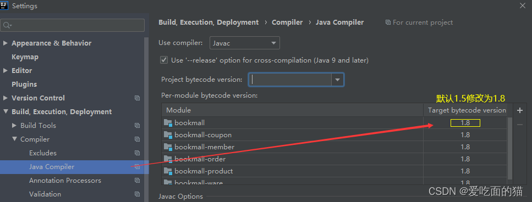Click the search magnifier icon in settings
The height and width of the screenshot is (202, 532).
pos(7,25)
